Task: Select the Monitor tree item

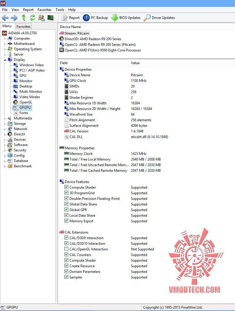Action: pyautogui.click(x=26, y=81)
